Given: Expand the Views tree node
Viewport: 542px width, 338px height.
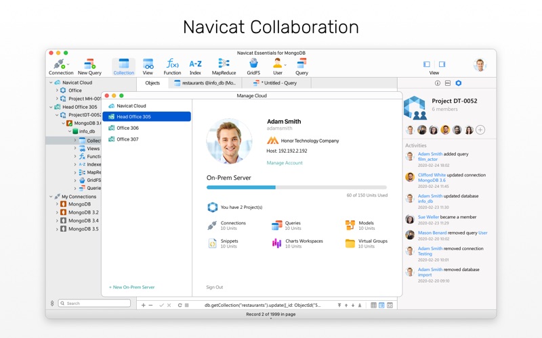Looking at the screenshot, I should (75, 148).
